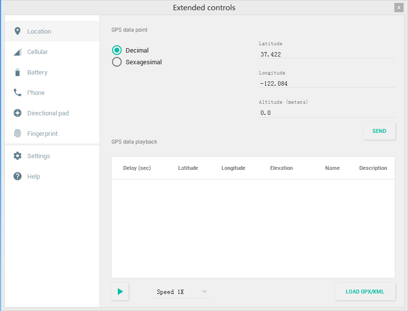This screenshot has width=408, height=311.
Task: Click the Settings gear icon
Action: pyautogui.click(x=18, y=156)
